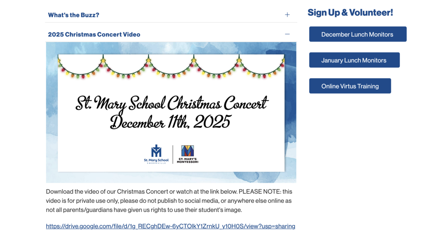Collapse the Christmas Concert Video minus icon
Viewport: 424px width, 238px height.
(287, 34)
